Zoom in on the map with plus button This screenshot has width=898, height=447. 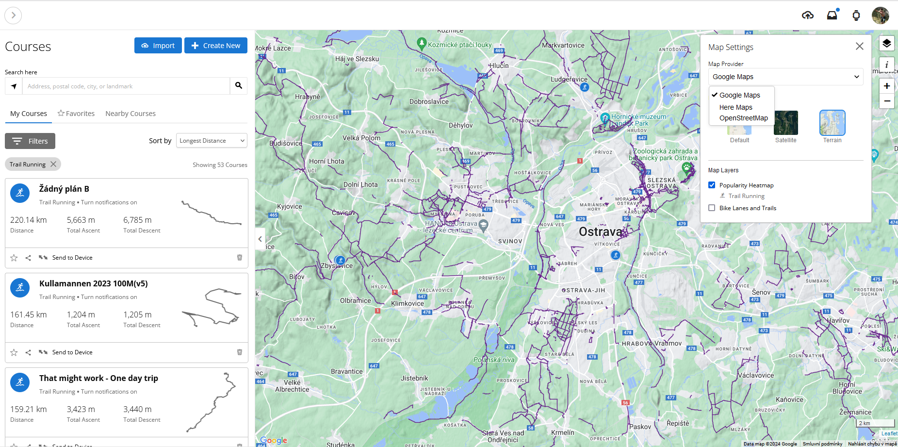point(887,85)
